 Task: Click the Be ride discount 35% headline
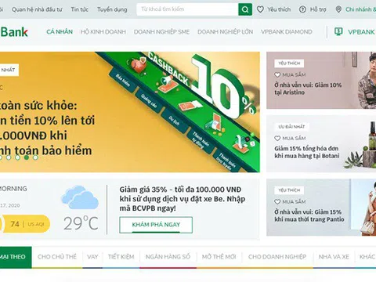(183, 199)
